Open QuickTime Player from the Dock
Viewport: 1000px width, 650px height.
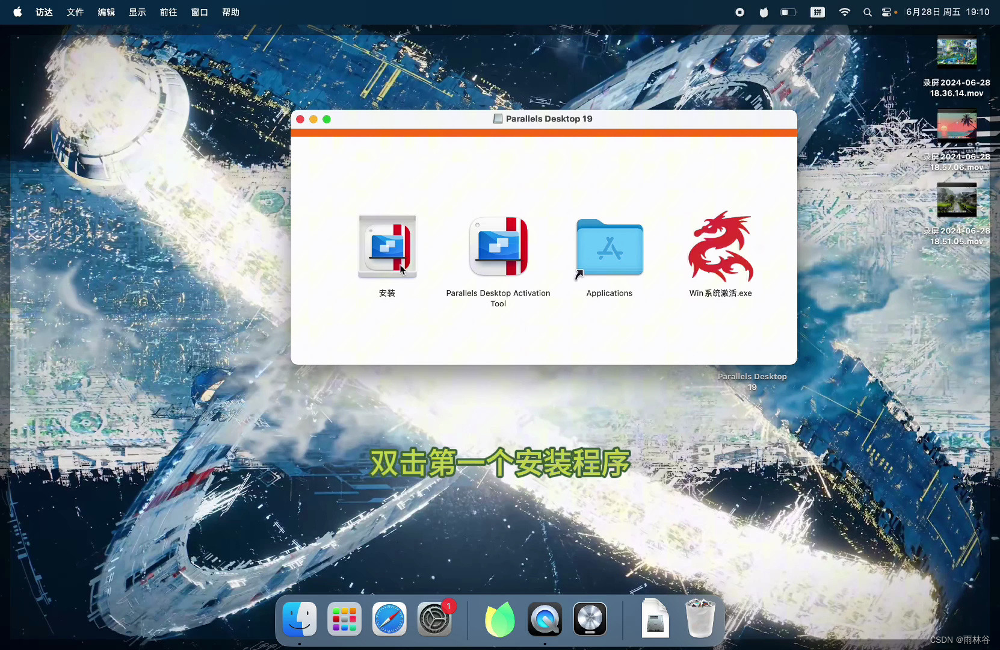tap(545, 619)
